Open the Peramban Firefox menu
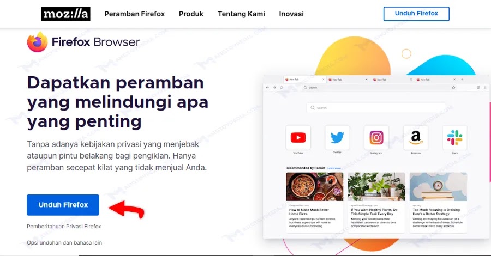Viewport: 491px width, 256px height. [135, 14]
